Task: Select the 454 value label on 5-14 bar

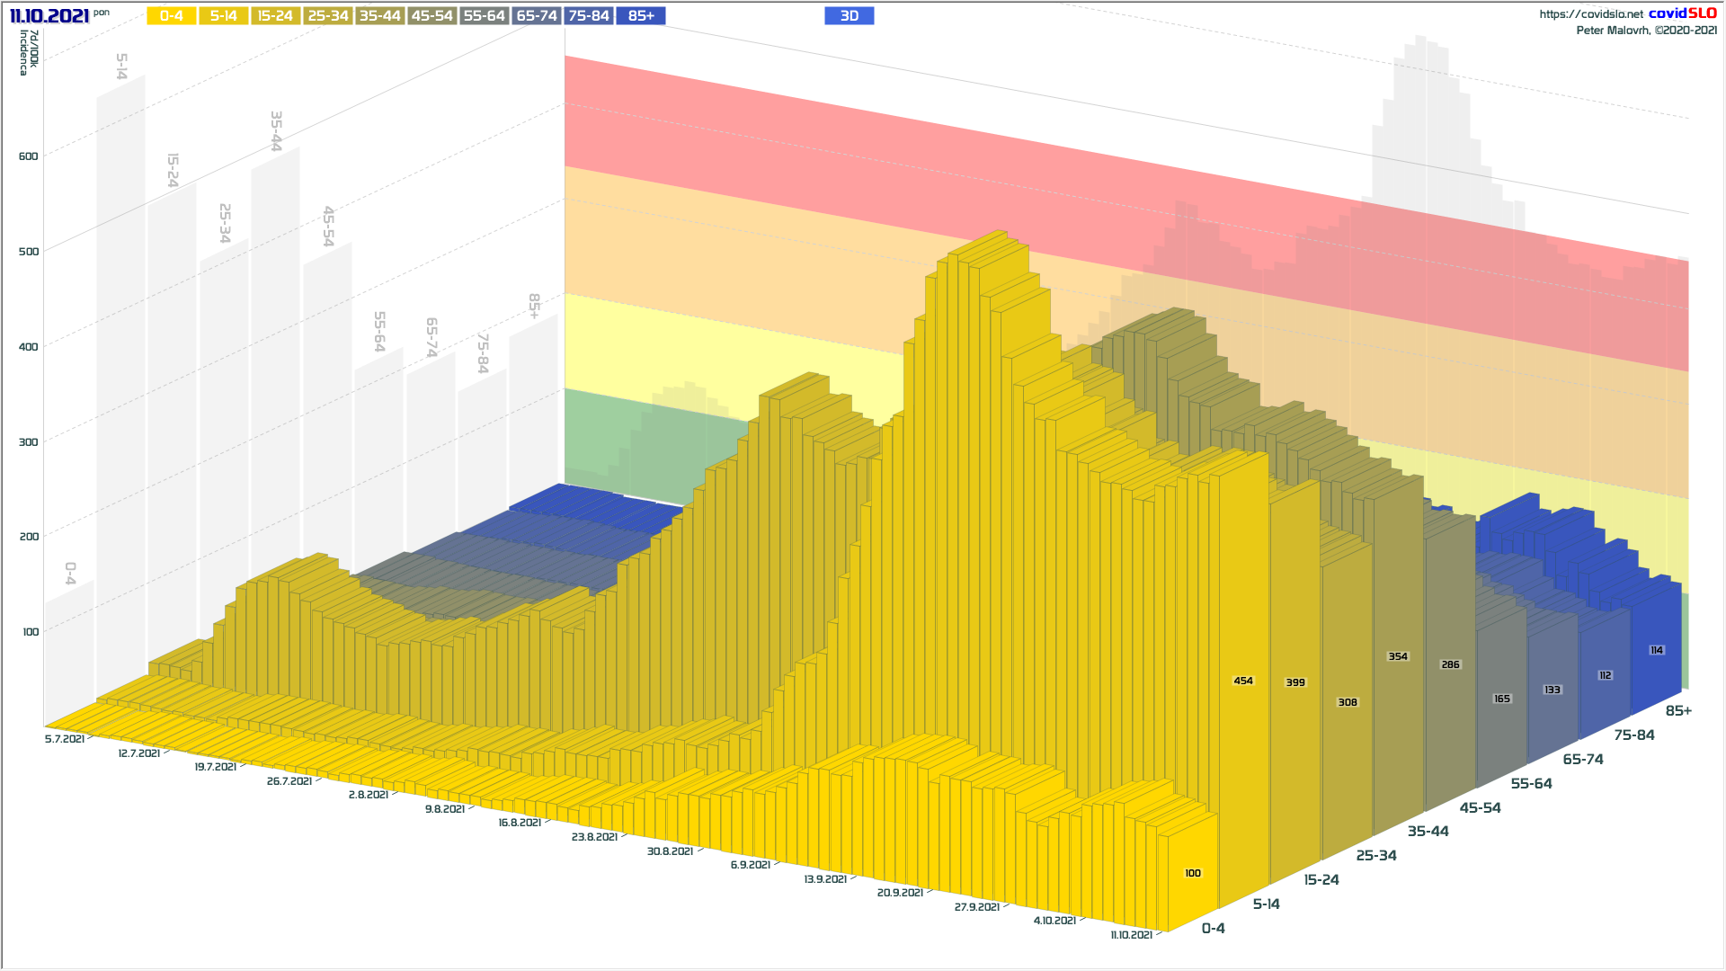Action: pos(1243,681)
